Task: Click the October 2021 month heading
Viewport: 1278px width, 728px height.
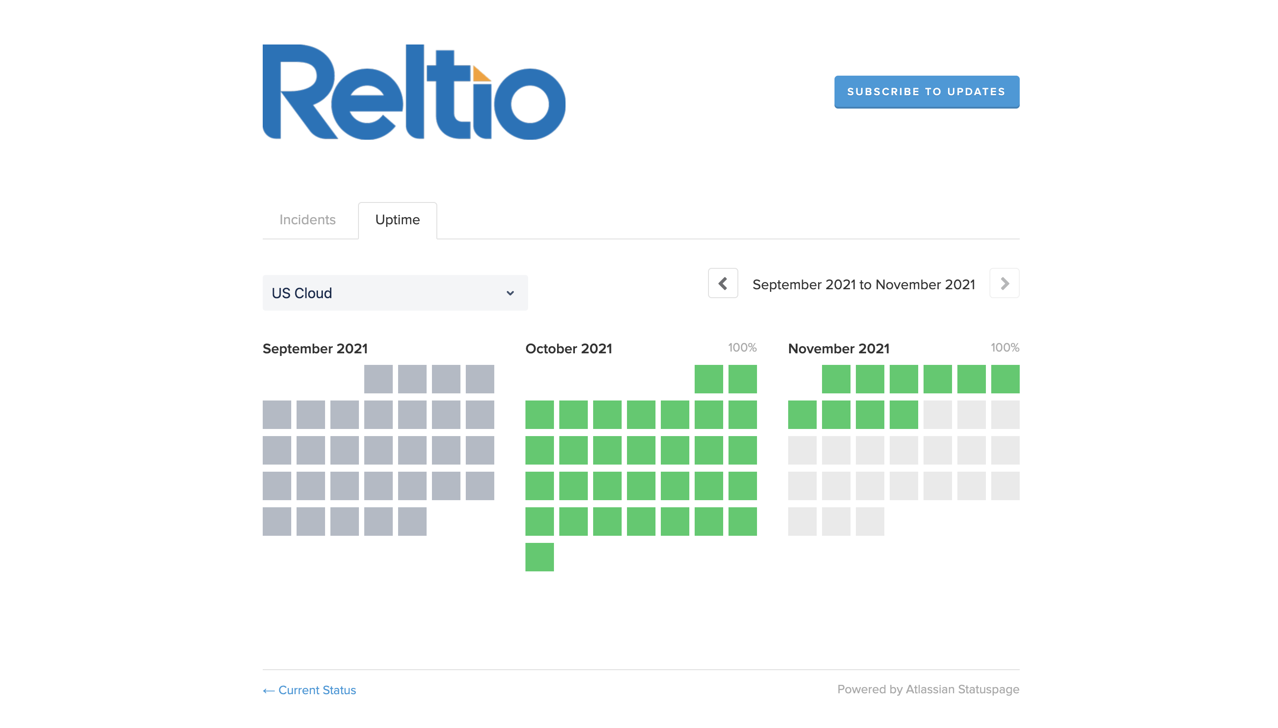Action: 569,348
